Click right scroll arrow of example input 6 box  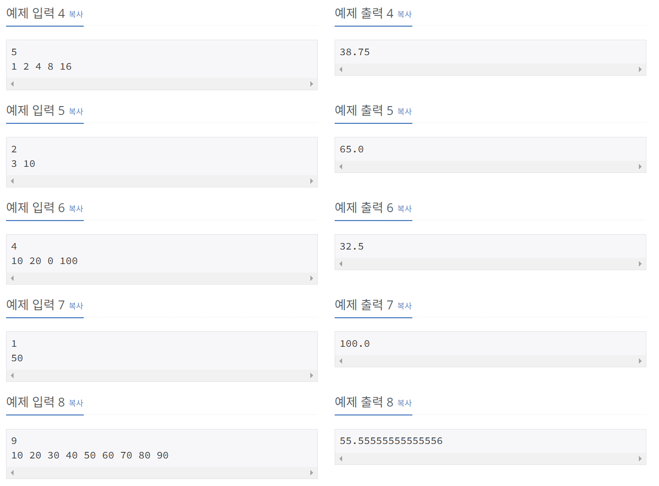point(312,279)
